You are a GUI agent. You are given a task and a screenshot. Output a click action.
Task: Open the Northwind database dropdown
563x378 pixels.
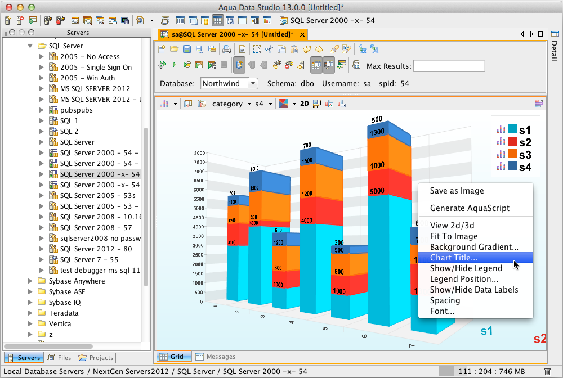tap(253, 84)
